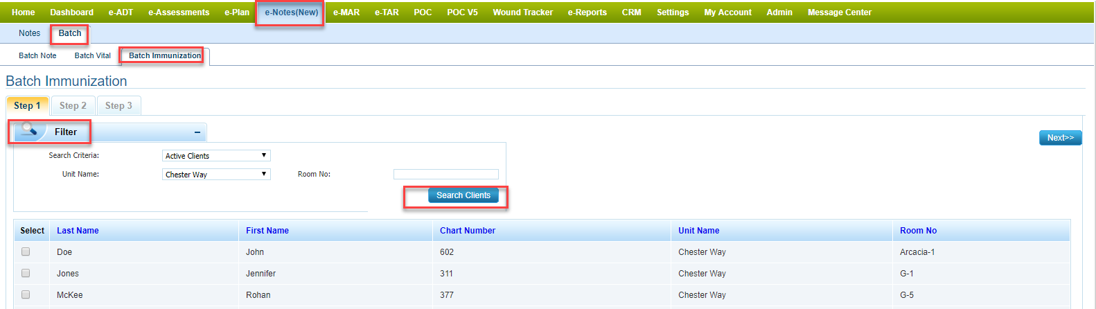Open the Step 3 tab

pos(118,105)
